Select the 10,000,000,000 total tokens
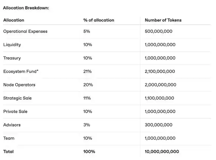This screenshot has height=160, width=216. click(x=162, y=151)
